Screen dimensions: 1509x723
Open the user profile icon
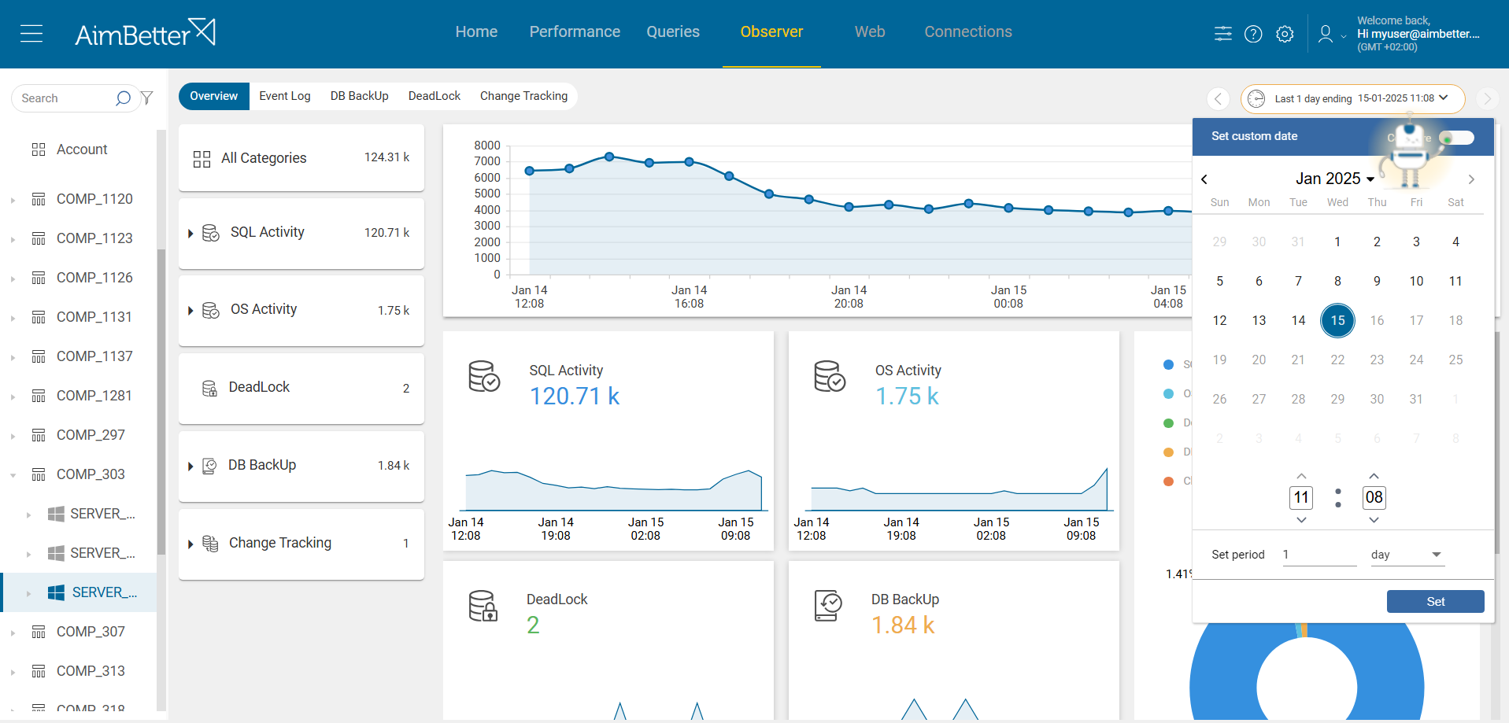tap(1326, 34)
